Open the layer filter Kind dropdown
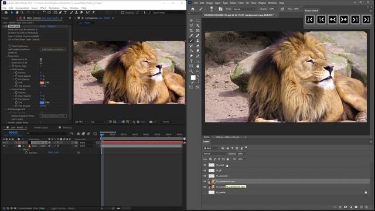 tap(211, 148)
